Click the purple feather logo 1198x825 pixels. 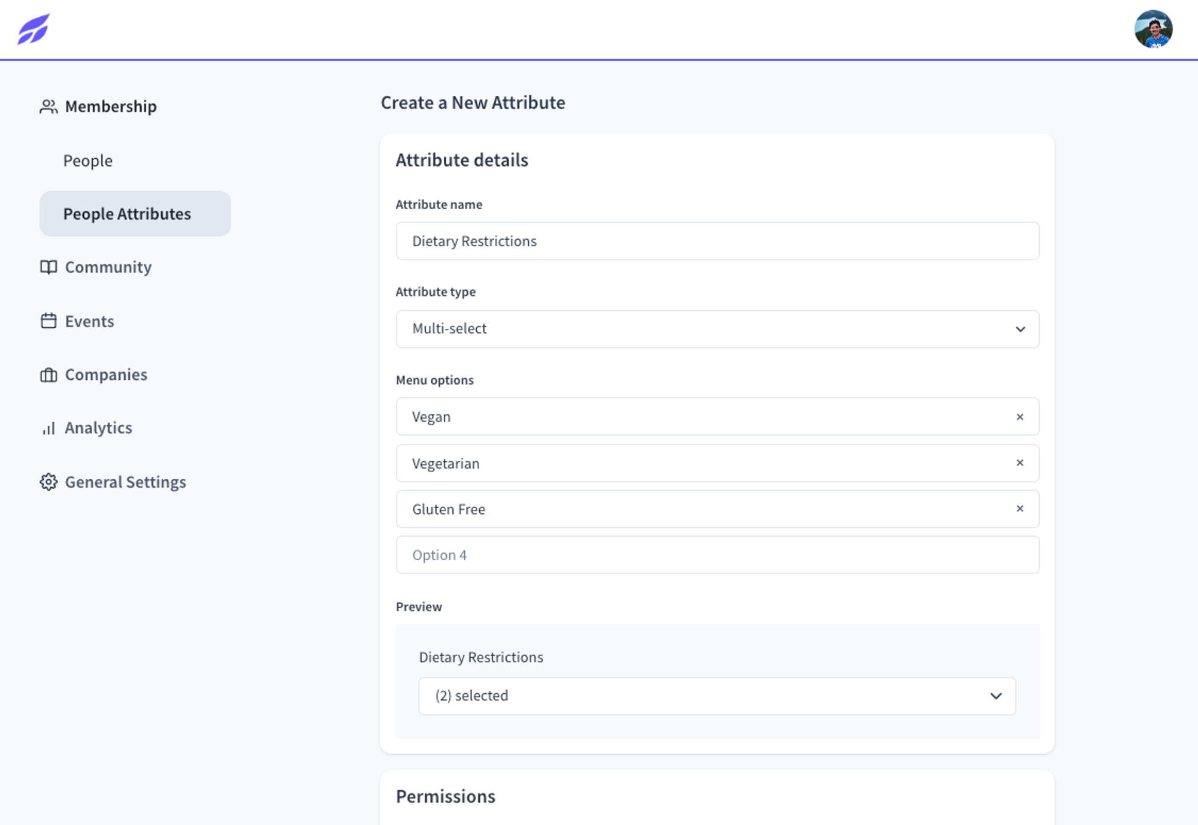pos(34,29)
